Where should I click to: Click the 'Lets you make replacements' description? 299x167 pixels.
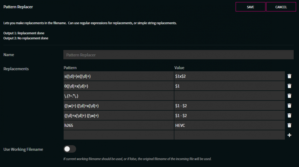click(x=90, y=23)
